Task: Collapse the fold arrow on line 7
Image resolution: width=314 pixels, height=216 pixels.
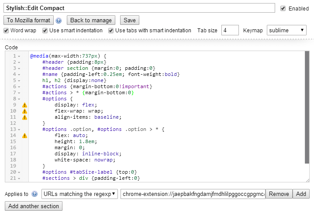Action: point(19,93)
